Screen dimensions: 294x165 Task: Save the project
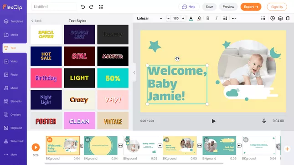point(209,7)
